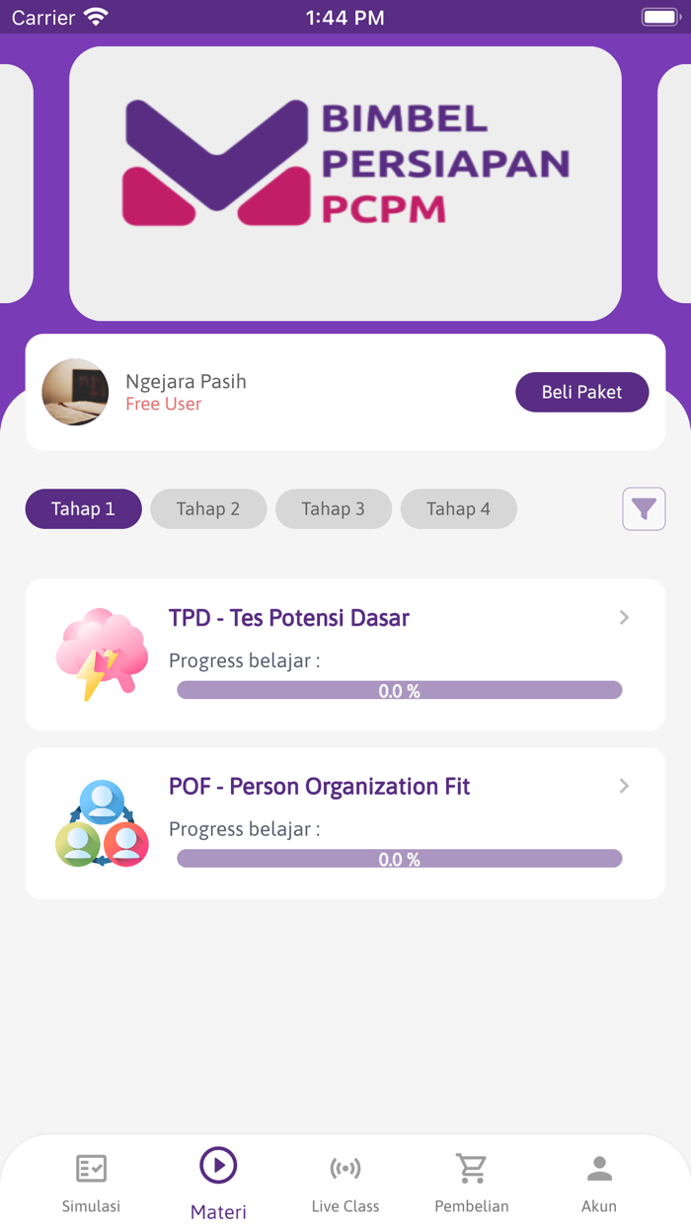Tap the Pembelian shopping cart icon

(x=472, y=1169)
